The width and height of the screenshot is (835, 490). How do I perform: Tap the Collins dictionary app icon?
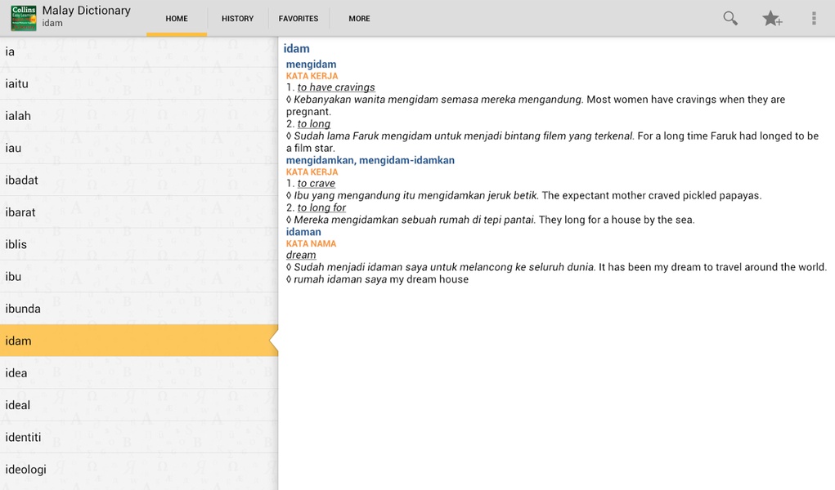pos(24,18)
